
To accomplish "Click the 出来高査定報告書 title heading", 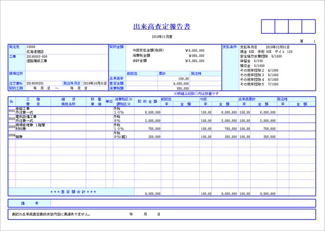I will click(161, 27).
